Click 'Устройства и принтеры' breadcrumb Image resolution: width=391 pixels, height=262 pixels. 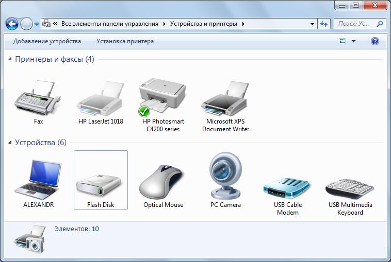pyautogui.click(x=203, y=24)
